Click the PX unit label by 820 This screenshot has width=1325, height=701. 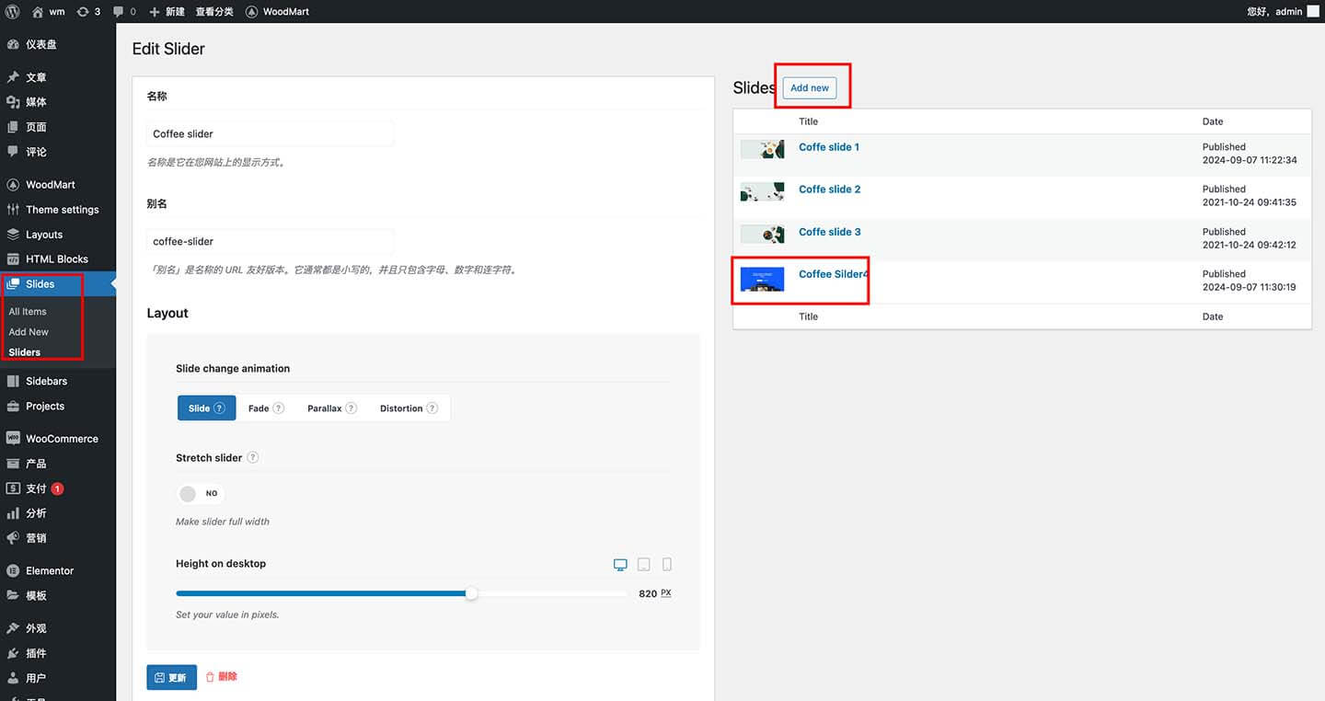point(666,593)
